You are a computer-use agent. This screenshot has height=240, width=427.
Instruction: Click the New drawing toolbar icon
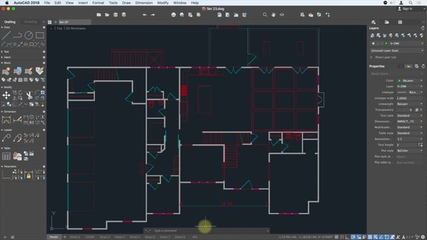[x=99, y=15]
